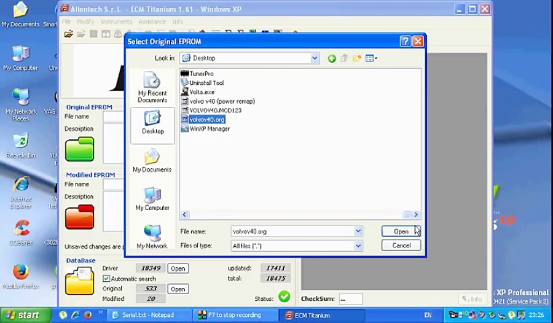553x323 pixels.
Task: Click the Open button beside Driver
Action: point(178,268)
